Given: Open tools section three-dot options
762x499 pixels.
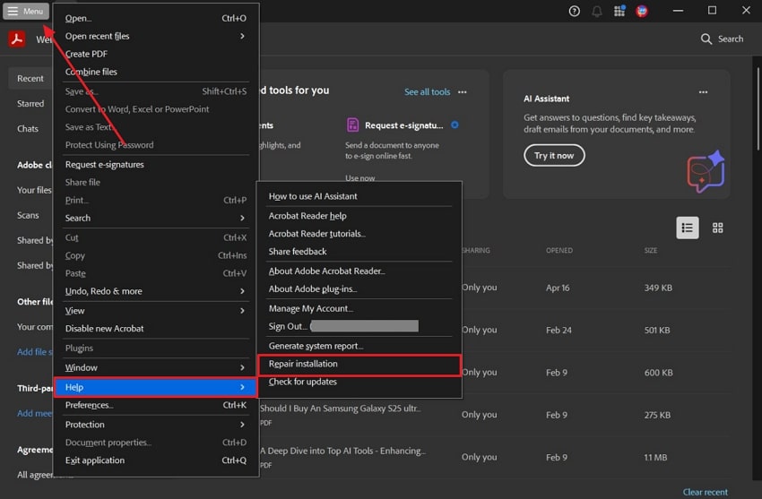Looking at the screenshot, I should tap(463, 91).
